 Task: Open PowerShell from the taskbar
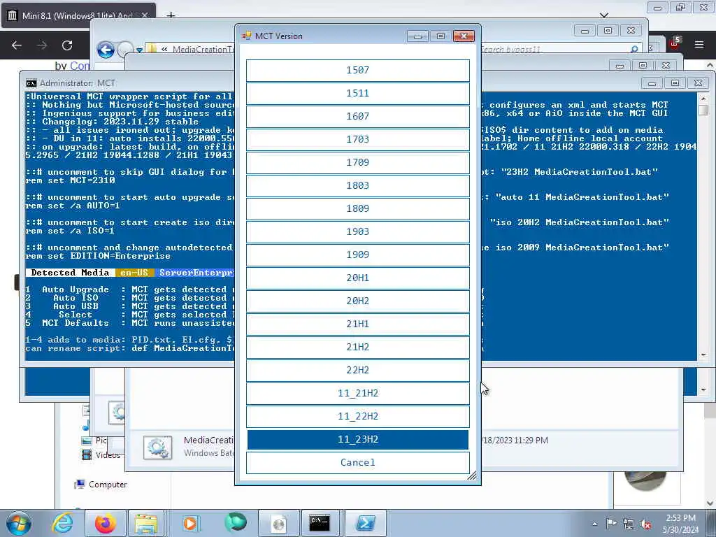[x=365, y=523]
